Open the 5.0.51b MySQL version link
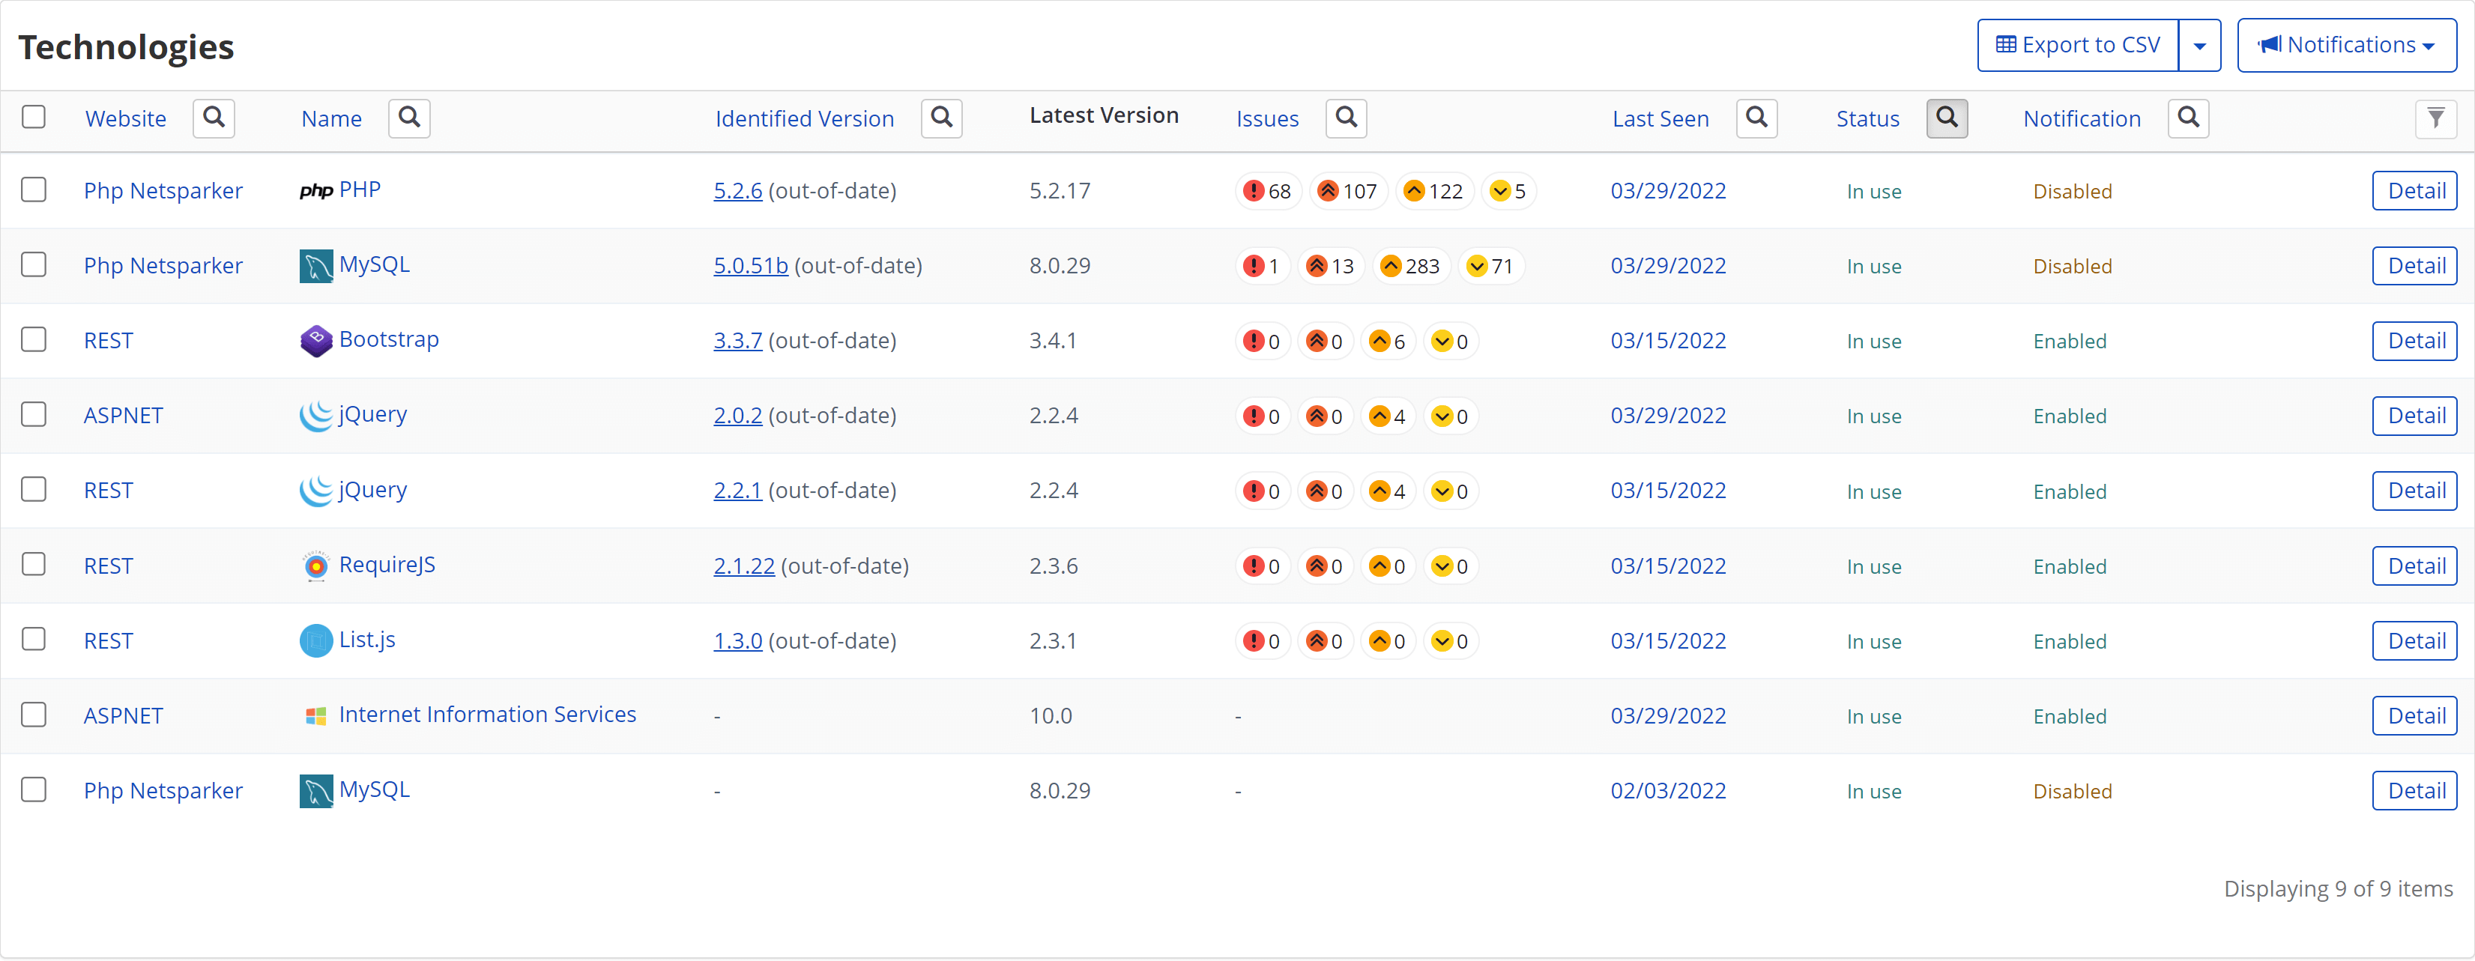 750,266
